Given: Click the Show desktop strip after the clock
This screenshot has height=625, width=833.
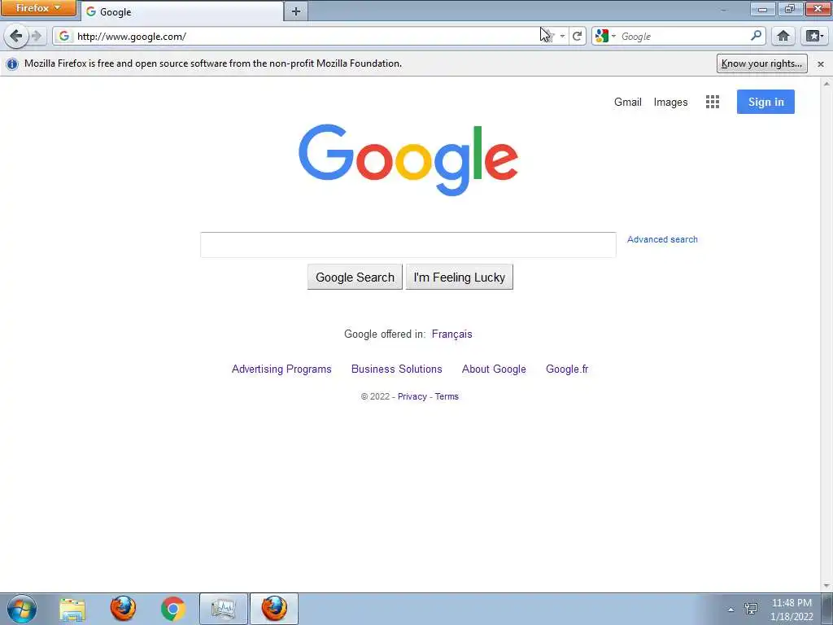Looking at the screenshot, I should click(826, 609).
